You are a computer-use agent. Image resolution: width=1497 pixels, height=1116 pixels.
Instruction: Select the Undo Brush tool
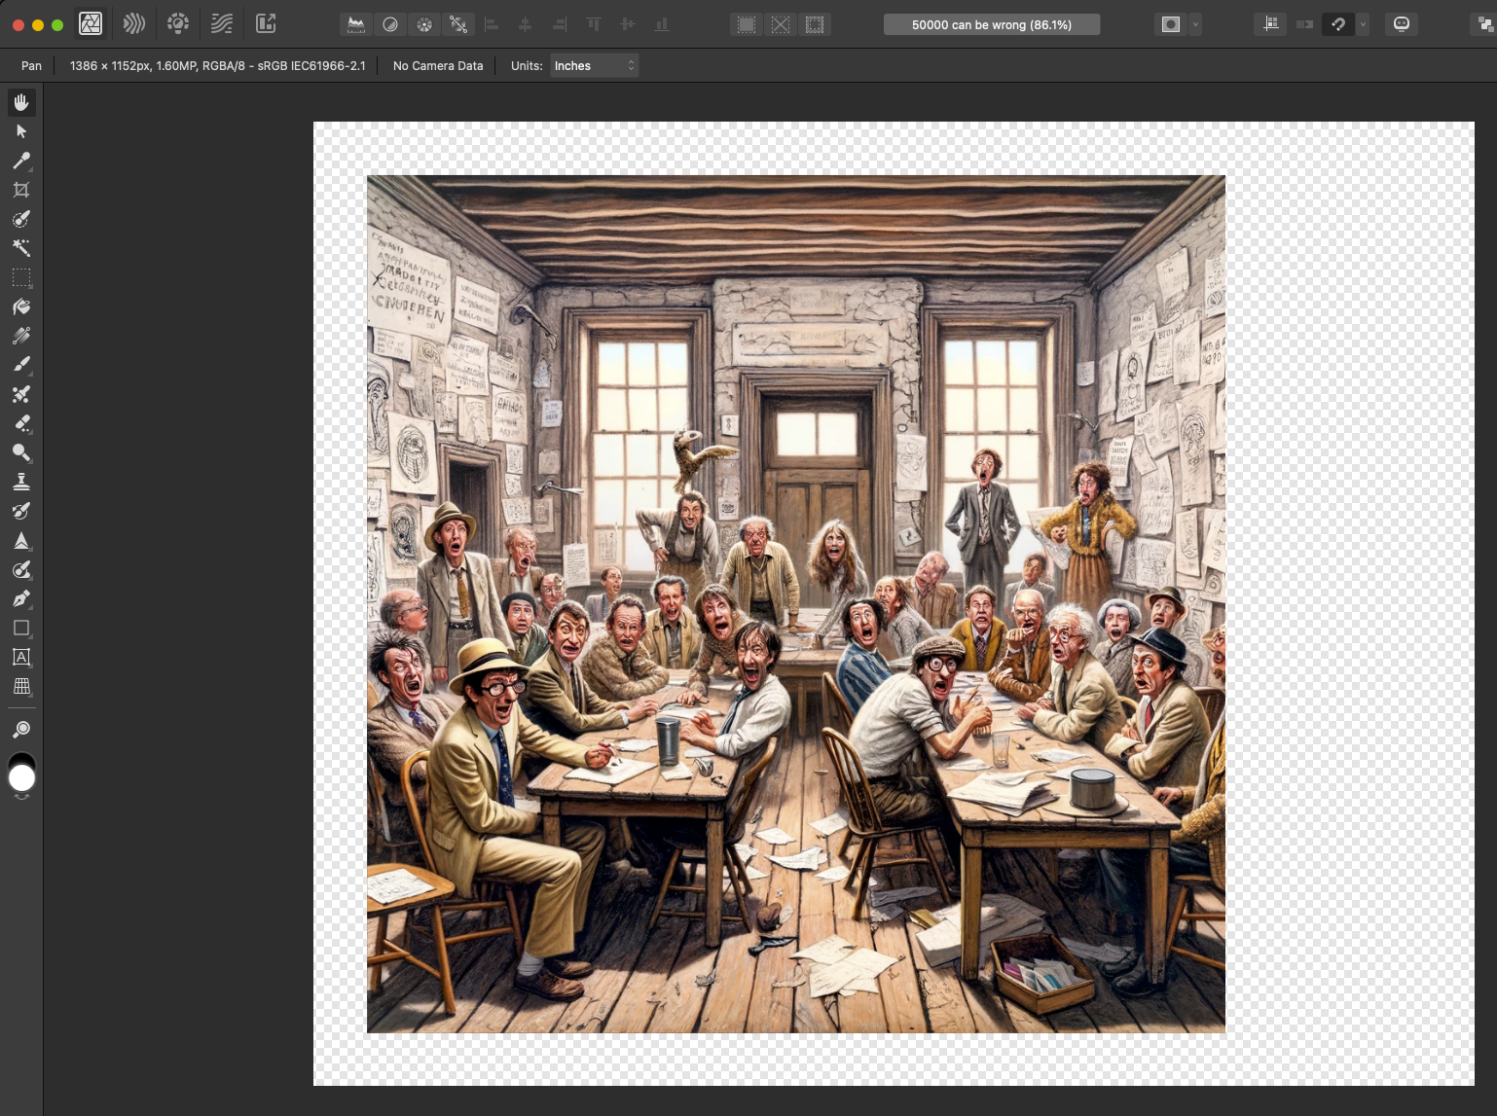[21, 511]
